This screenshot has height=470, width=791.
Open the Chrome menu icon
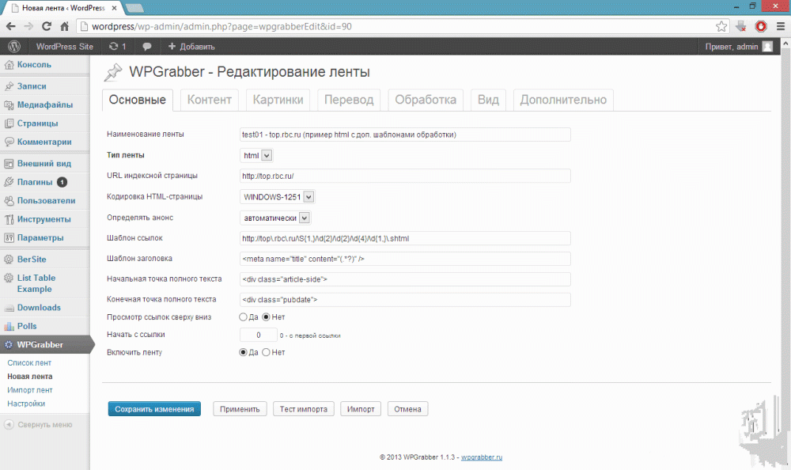point(780,26)
